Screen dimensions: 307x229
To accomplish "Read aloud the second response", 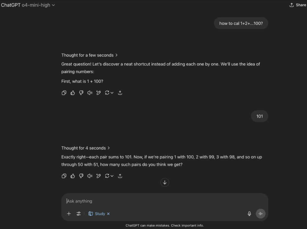I will (90, 176).
